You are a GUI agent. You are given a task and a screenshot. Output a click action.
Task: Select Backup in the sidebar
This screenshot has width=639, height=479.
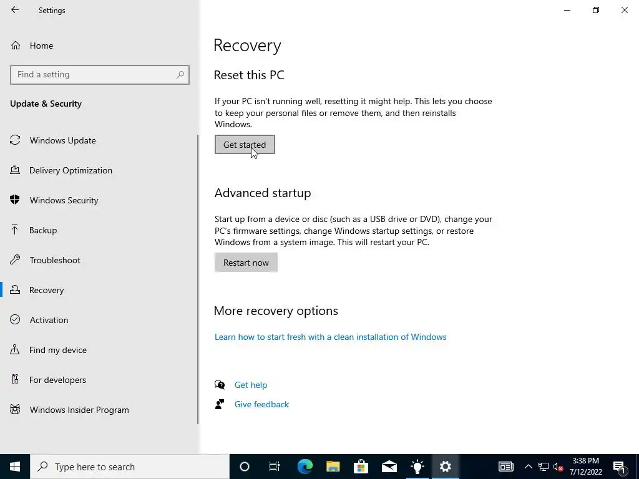[x=43, y=230]
